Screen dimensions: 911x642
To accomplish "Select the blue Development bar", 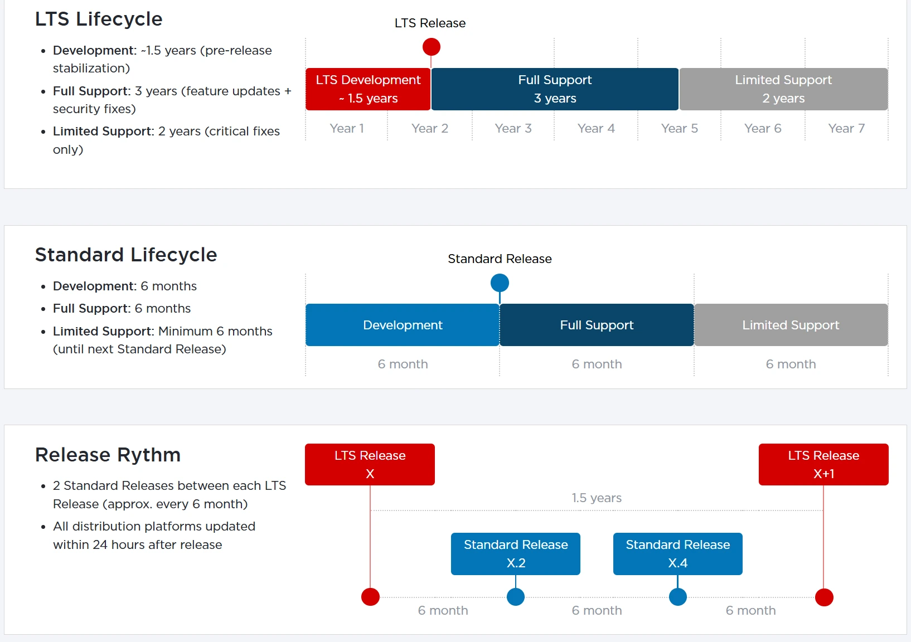I will pyautogui.click(x=402, y=324).
